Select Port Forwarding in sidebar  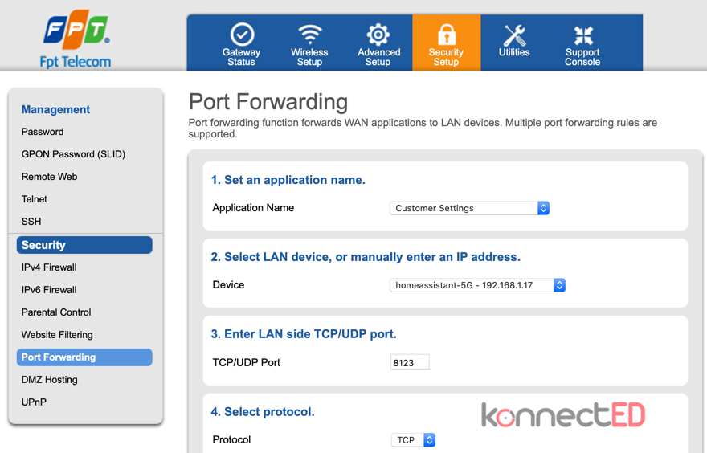coord(84,357)
